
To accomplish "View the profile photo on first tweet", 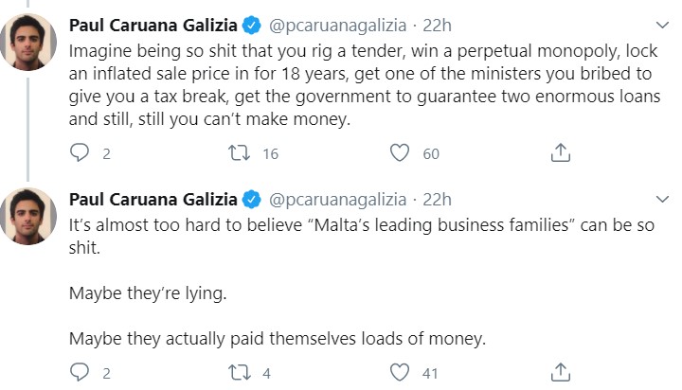I will (28, 43).
